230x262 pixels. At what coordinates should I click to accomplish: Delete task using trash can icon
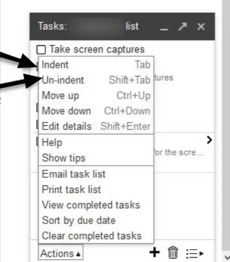click(x=173, y=252)
